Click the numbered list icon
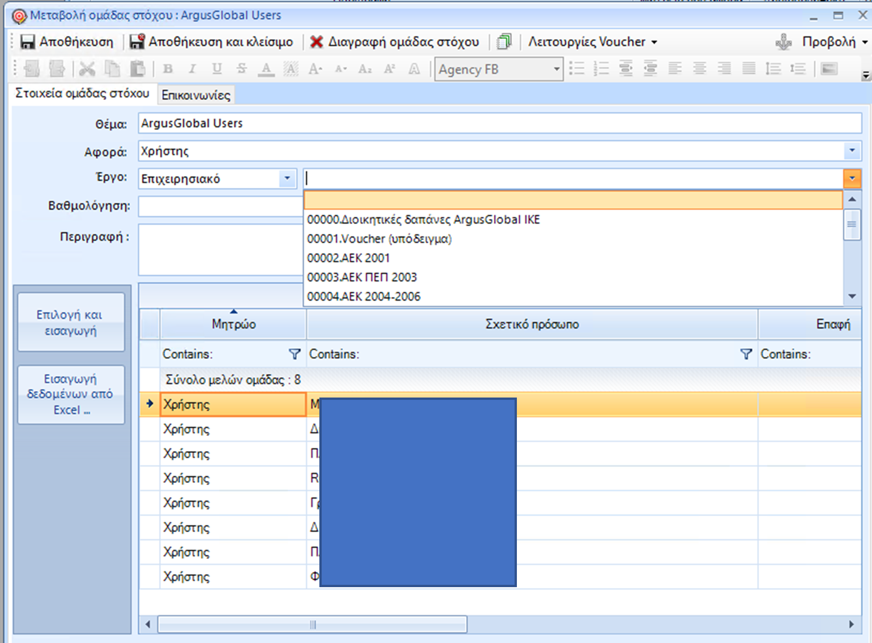This screenshot has height=643, width=872. click(x=601, y=69)
